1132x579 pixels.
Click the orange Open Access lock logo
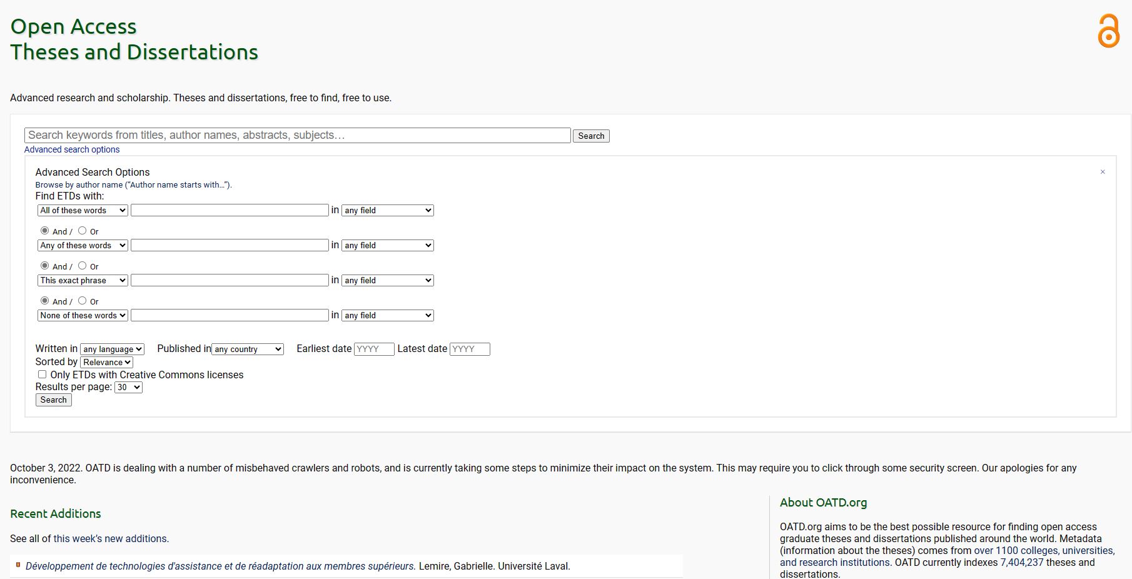tap(1108, 31)
